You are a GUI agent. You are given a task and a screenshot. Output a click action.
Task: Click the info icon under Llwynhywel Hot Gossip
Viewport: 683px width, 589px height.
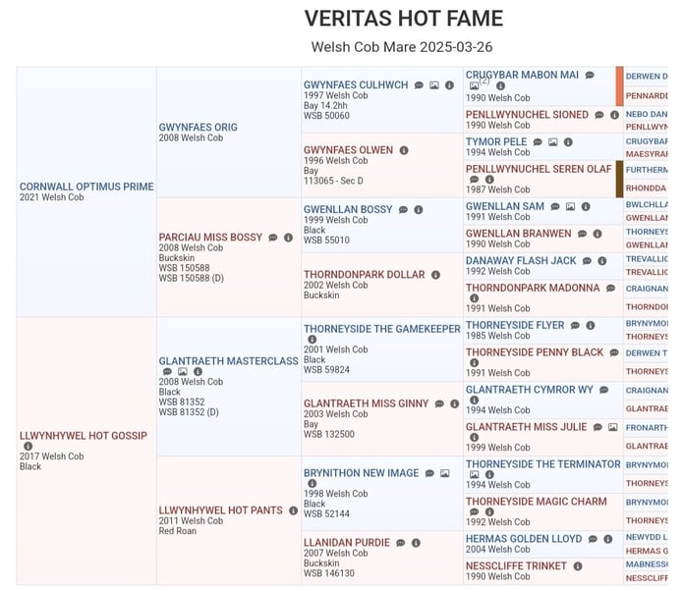(27, 446)
